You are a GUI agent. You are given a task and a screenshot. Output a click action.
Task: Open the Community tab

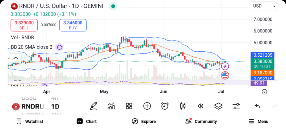pyautogui.click(x=201, y=121)
